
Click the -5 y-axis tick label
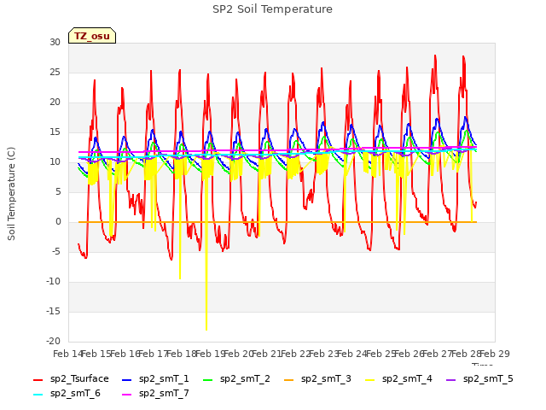click(55, 251)
